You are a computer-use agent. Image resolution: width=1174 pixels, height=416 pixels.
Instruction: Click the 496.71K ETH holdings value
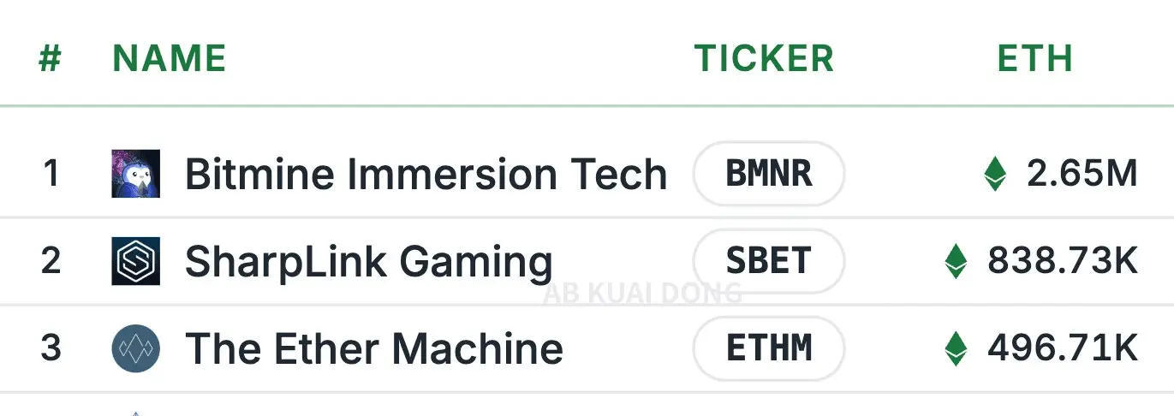[x=1063, y=349]
